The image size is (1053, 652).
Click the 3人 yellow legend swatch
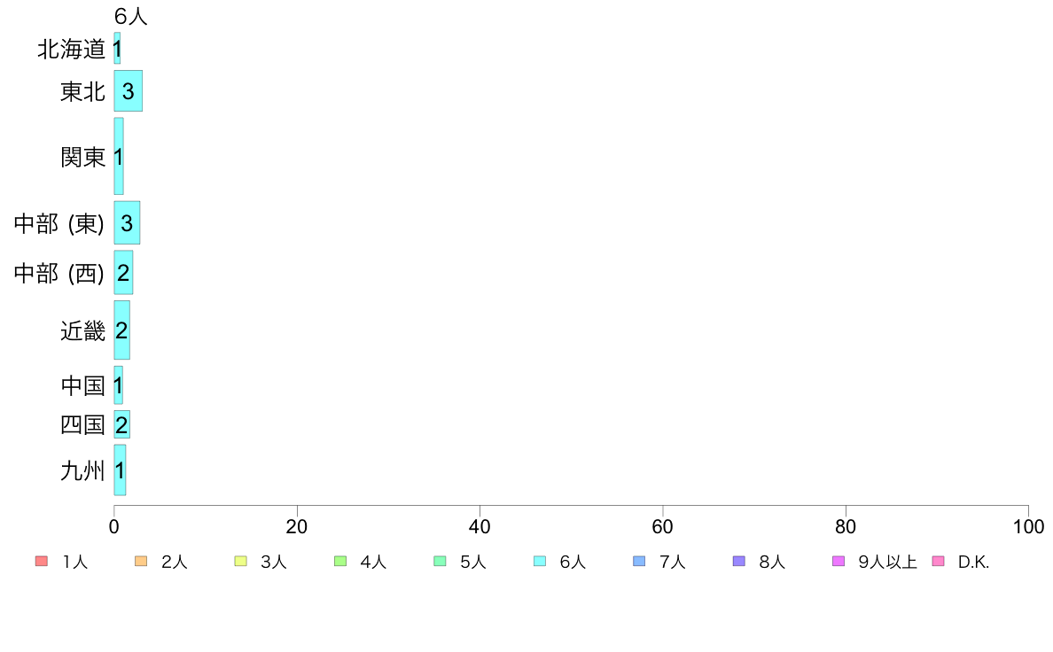pyautogui.click(x=240, y=562)
